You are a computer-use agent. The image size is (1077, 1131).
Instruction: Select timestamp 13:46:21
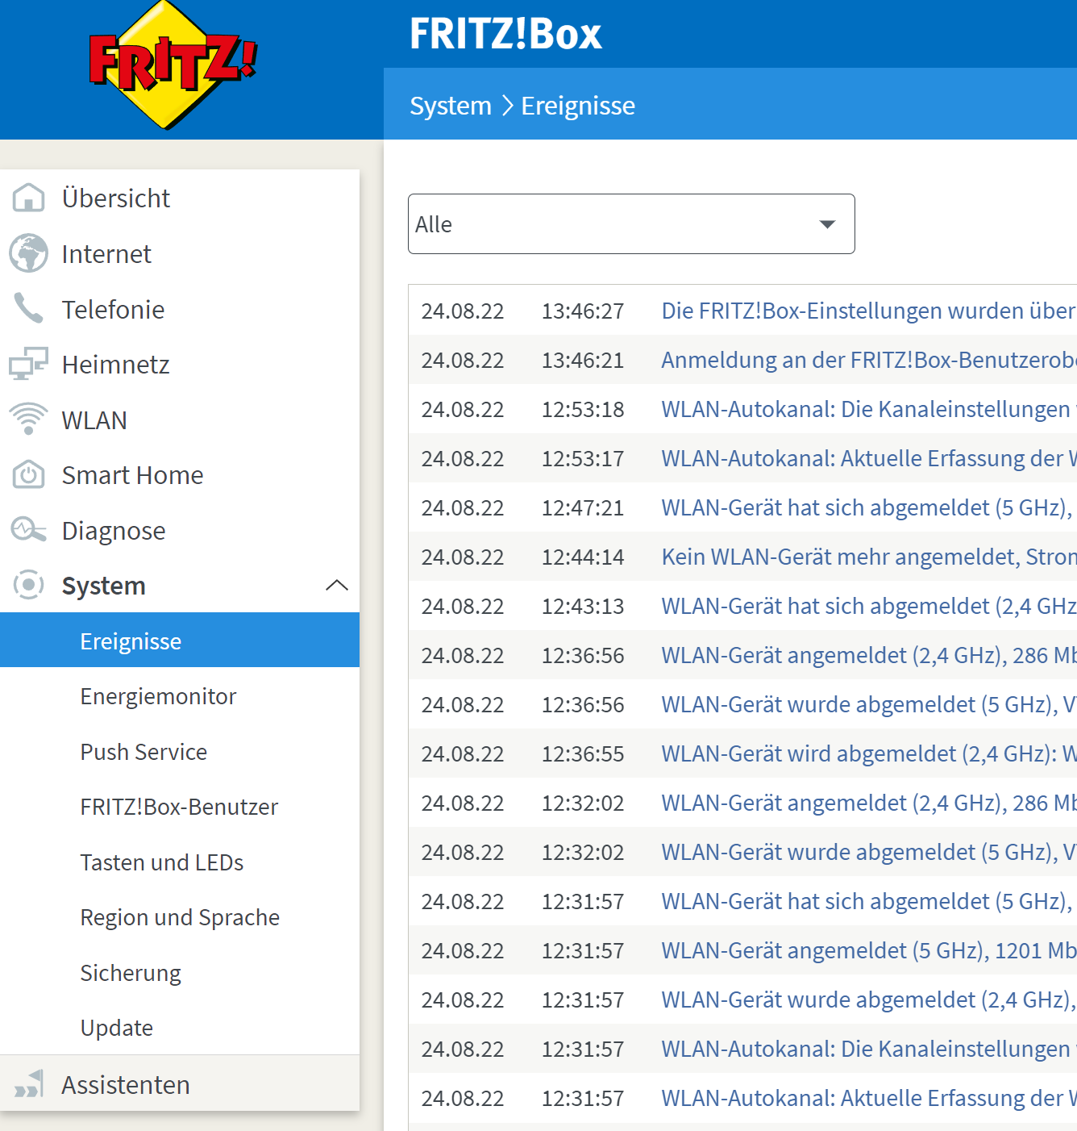coord(583,360)
